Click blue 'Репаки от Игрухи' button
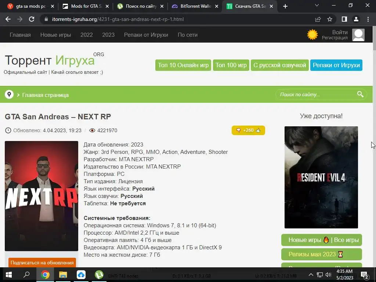This screenshot has height=282, width=376. pos(336,65)
